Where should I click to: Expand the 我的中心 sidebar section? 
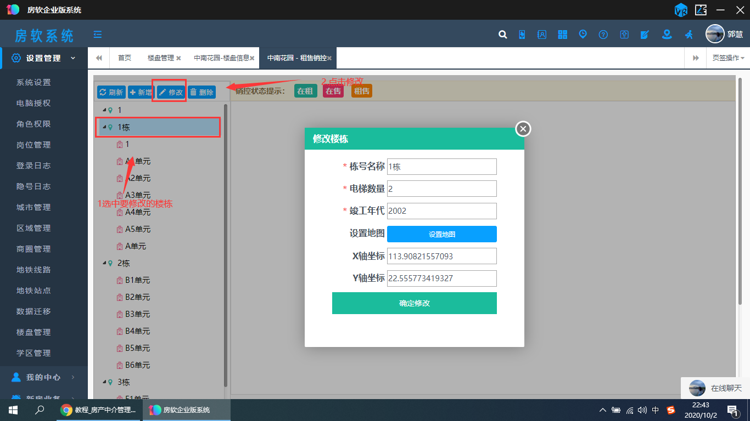point(44,377)
